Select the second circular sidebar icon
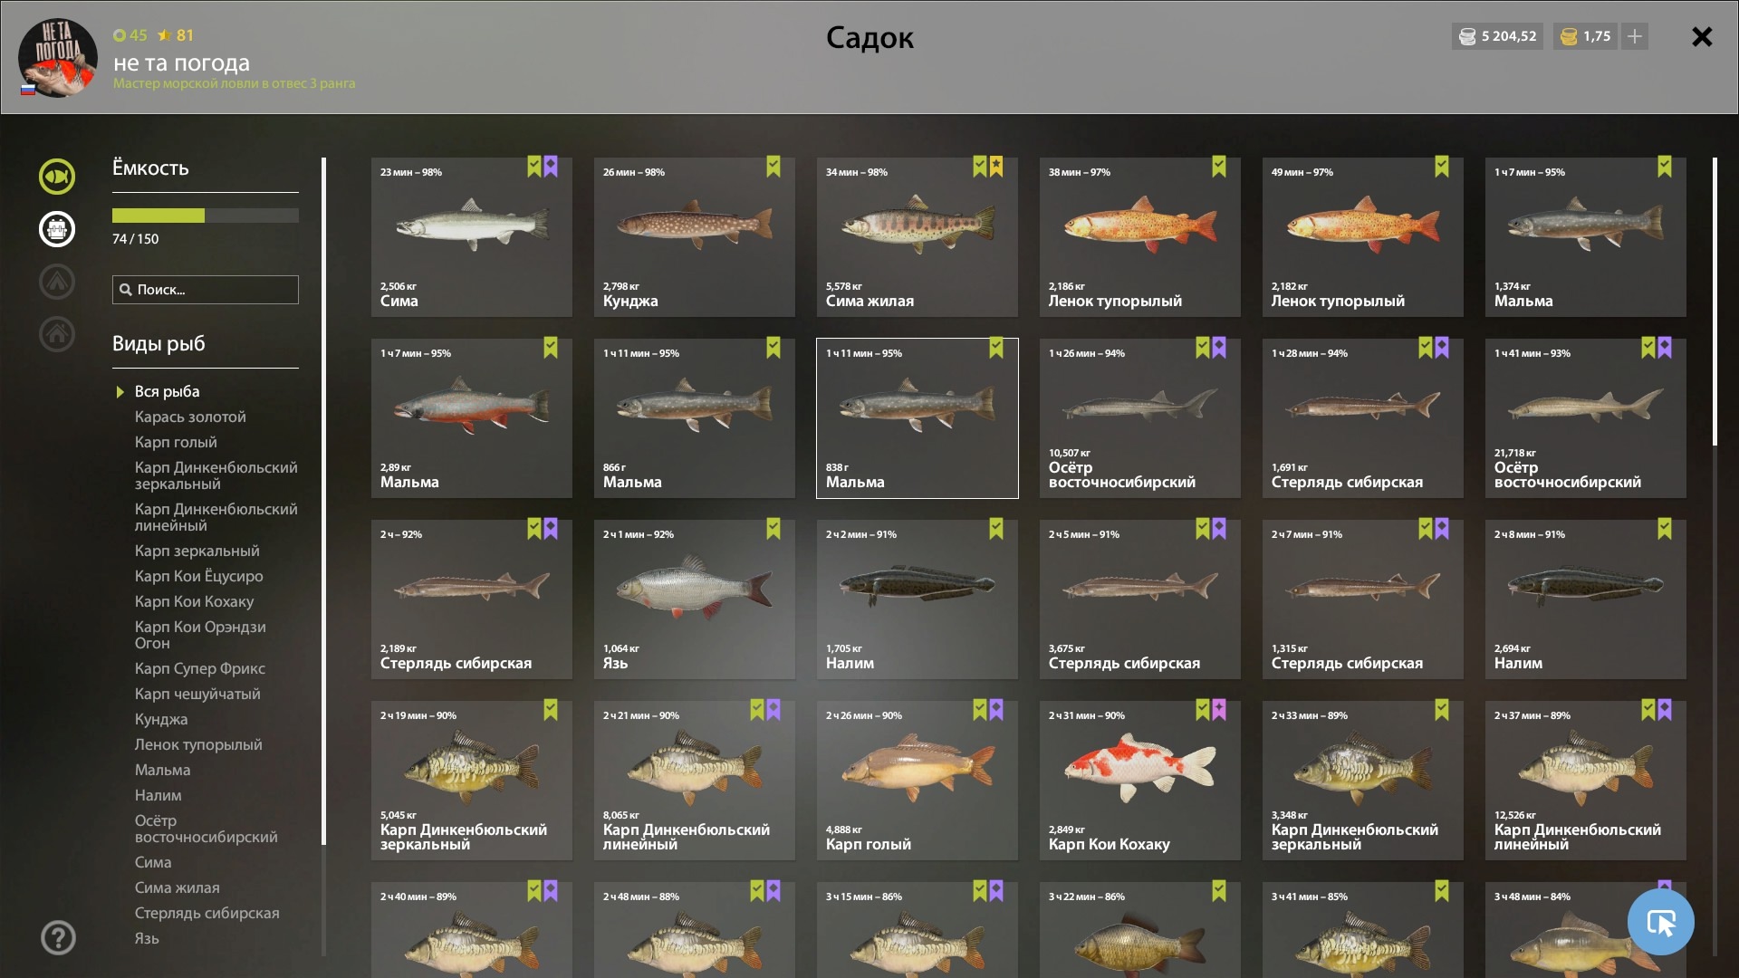 [x=57, y=229]
